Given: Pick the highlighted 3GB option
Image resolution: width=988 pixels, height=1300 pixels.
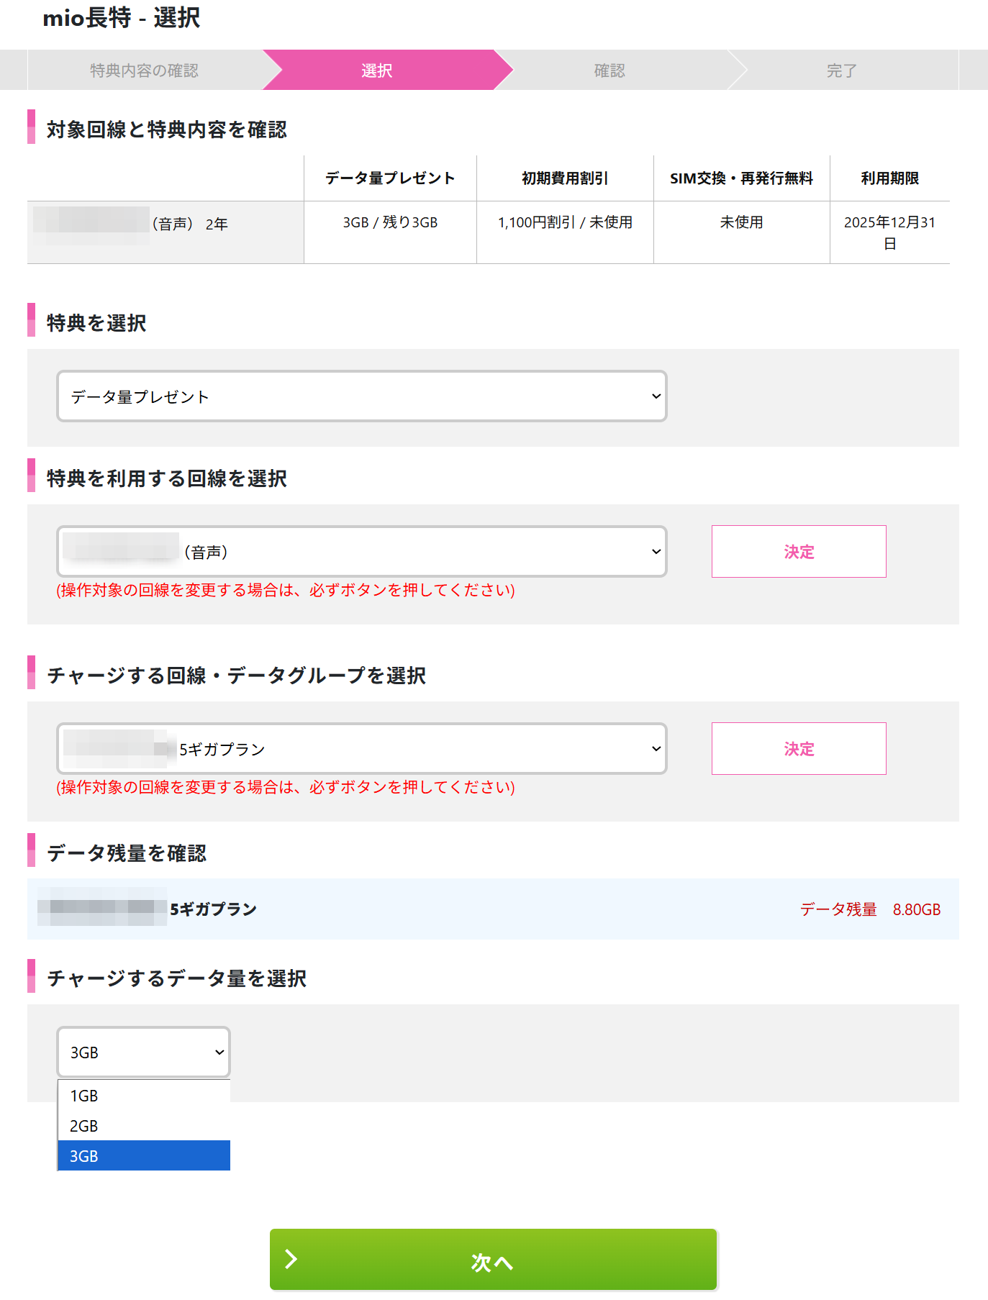Looking at the screenshot, I should 144,1156.
